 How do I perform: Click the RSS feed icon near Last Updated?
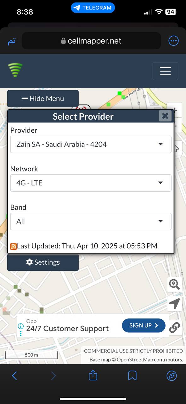[14, 246]
